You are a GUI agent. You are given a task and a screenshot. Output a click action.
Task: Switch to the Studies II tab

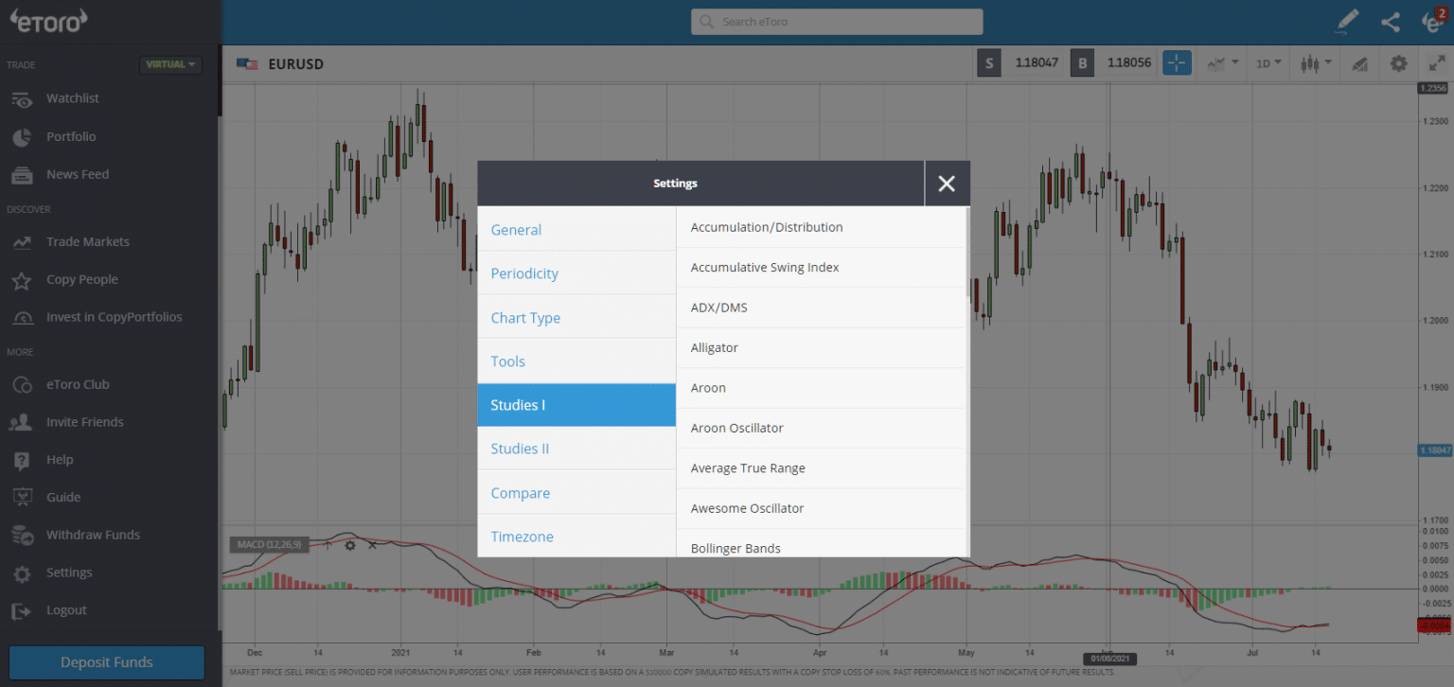520,448
